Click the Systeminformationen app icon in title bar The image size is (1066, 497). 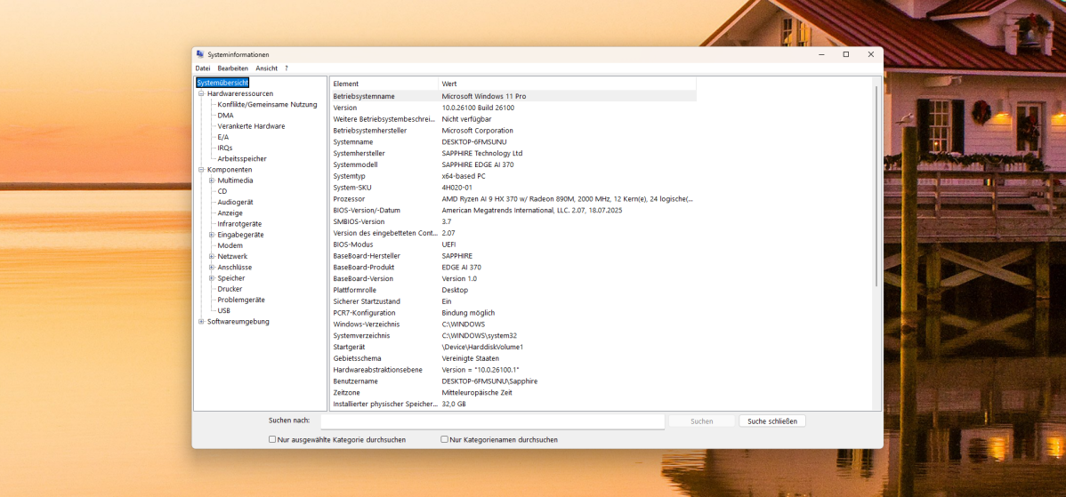click(x=200, y=54)
